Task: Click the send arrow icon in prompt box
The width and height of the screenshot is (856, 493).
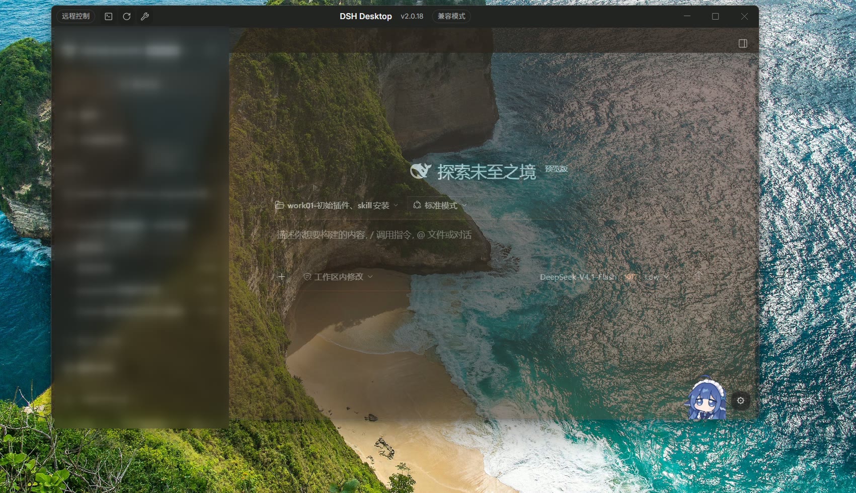Action: (698, 276)
